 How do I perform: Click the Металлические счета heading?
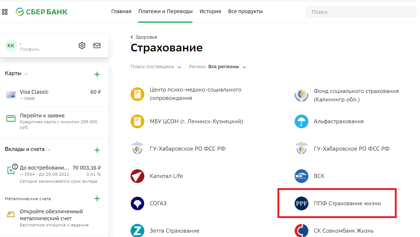[x=28, y=199]
